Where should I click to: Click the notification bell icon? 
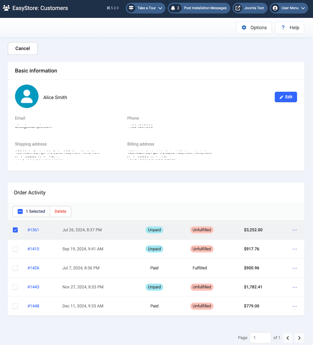point(173,8)
